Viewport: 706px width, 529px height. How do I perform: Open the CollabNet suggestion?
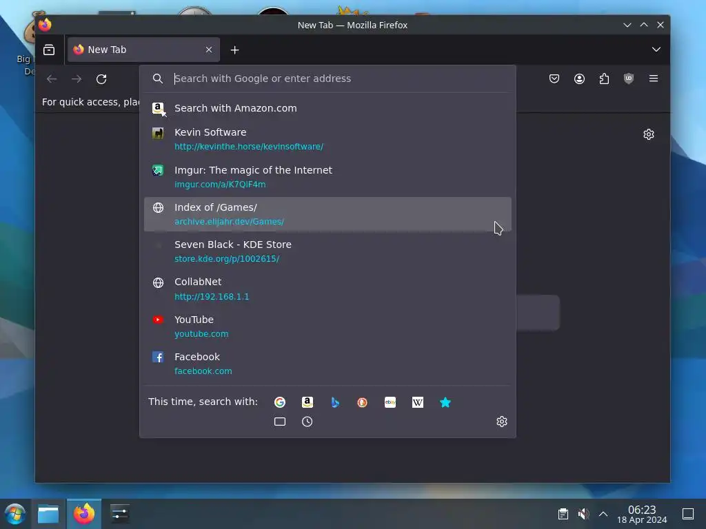click(x=327, y=289)
